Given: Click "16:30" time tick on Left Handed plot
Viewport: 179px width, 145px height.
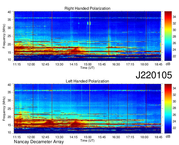Looking at the screenshot, I should point(116,137).
